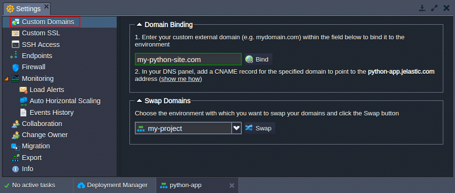Close the settings panel with X
Screen dimensions: 455x193
tap(446, 8)
